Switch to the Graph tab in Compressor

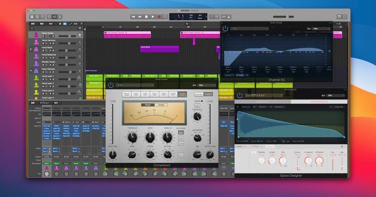pyautogui.click(x=161, y=105)
